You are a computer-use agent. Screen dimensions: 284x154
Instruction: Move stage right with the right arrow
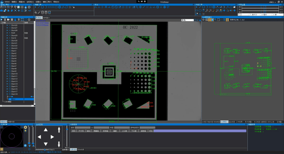(52, 137)
